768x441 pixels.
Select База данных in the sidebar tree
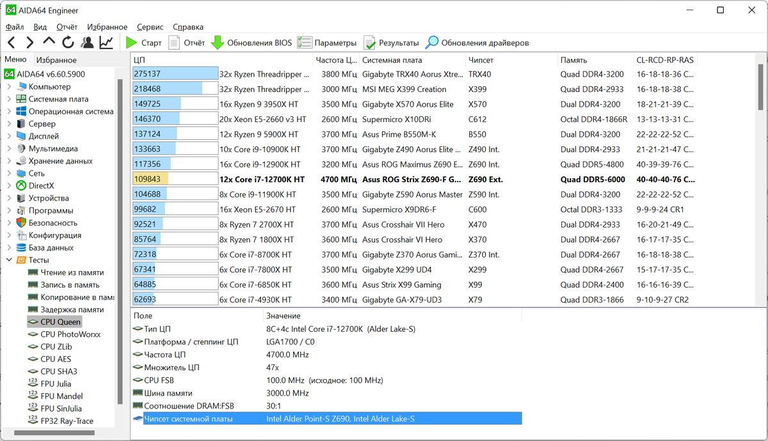click(51, 247)
